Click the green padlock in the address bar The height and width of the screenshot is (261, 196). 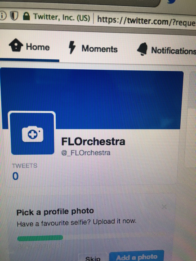(x=26, y=16)
